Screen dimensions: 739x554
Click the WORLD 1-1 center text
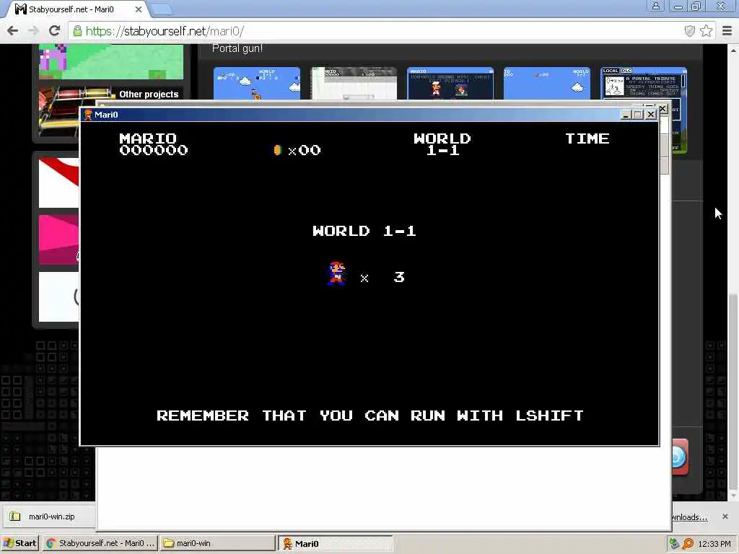coord(364,231)
